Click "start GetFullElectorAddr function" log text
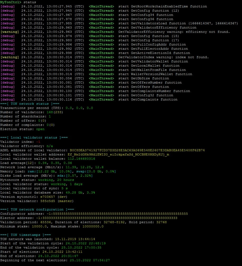This screenshot has width=242, height=266. pos(153,49)
